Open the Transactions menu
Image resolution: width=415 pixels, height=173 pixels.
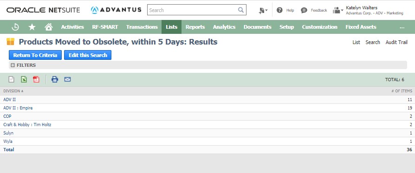[142, 27]
